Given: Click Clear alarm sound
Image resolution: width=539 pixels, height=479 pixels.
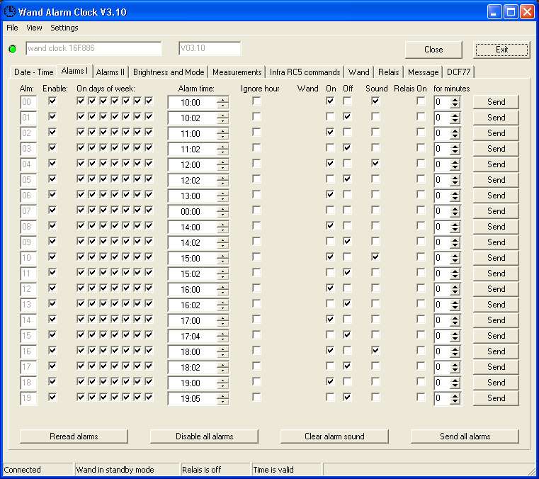Looking at the screenshot, I should (x=334, y=436).
